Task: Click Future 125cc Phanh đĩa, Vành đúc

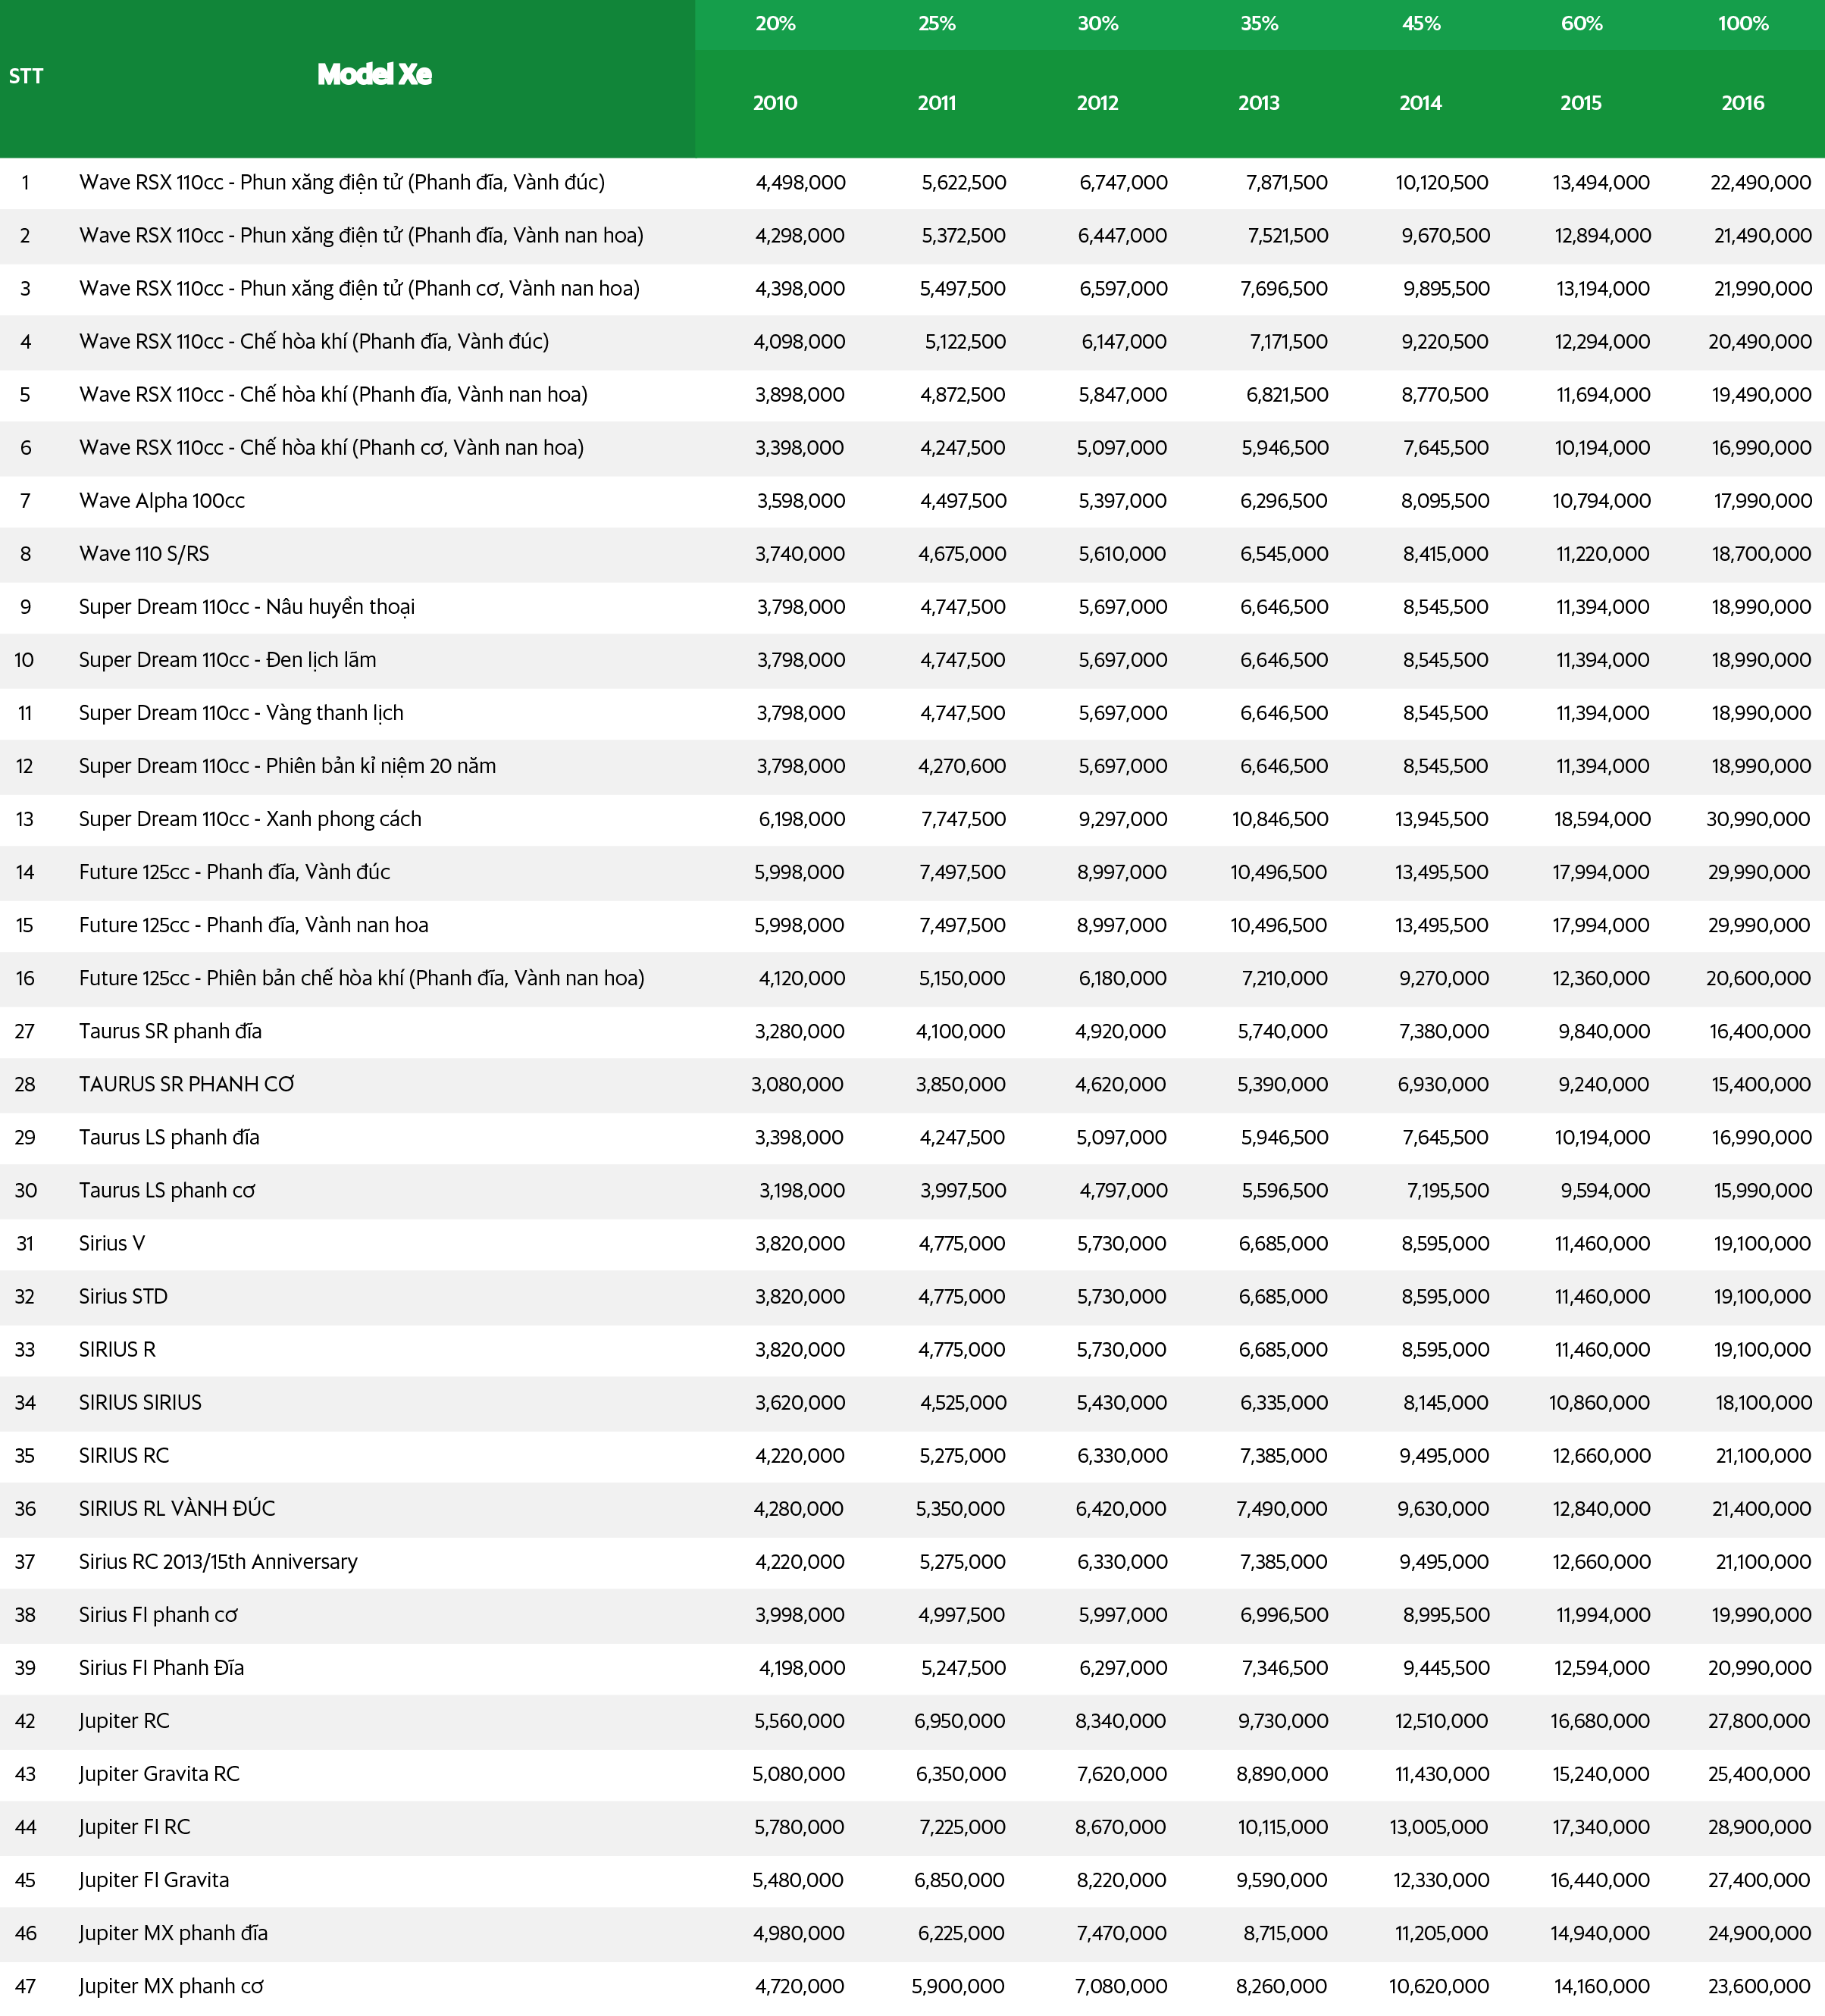Action: tap(234, 872)
